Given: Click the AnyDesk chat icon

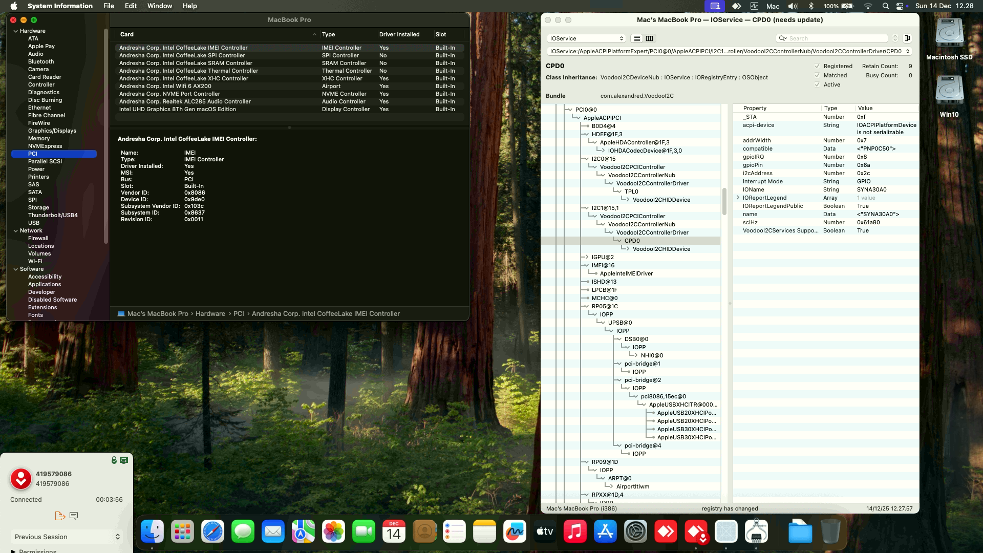Looking at the screenshot, I should tap(74, 516).
